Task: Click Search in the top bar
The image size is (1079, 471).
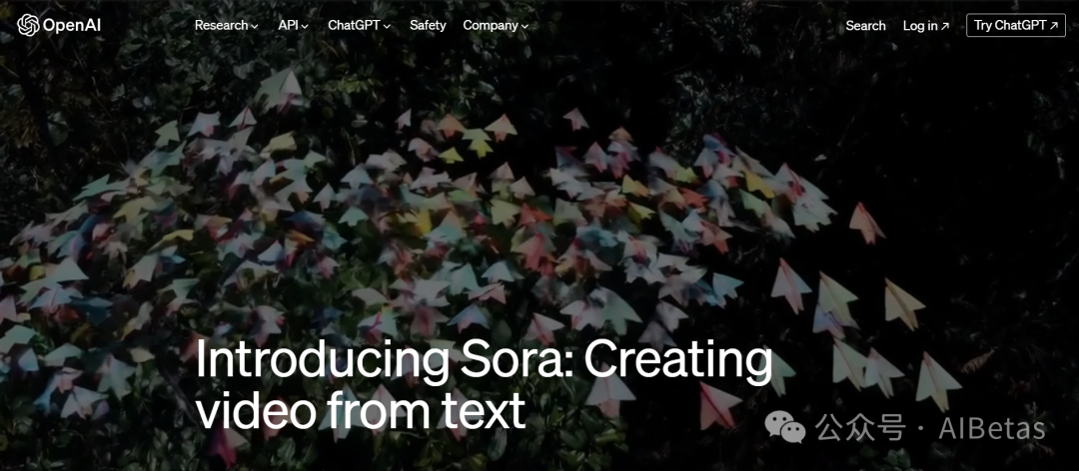Action: point(865,25)
